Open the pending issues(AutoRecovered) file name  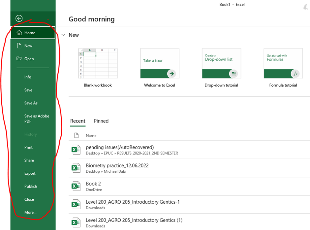[120, 147]
